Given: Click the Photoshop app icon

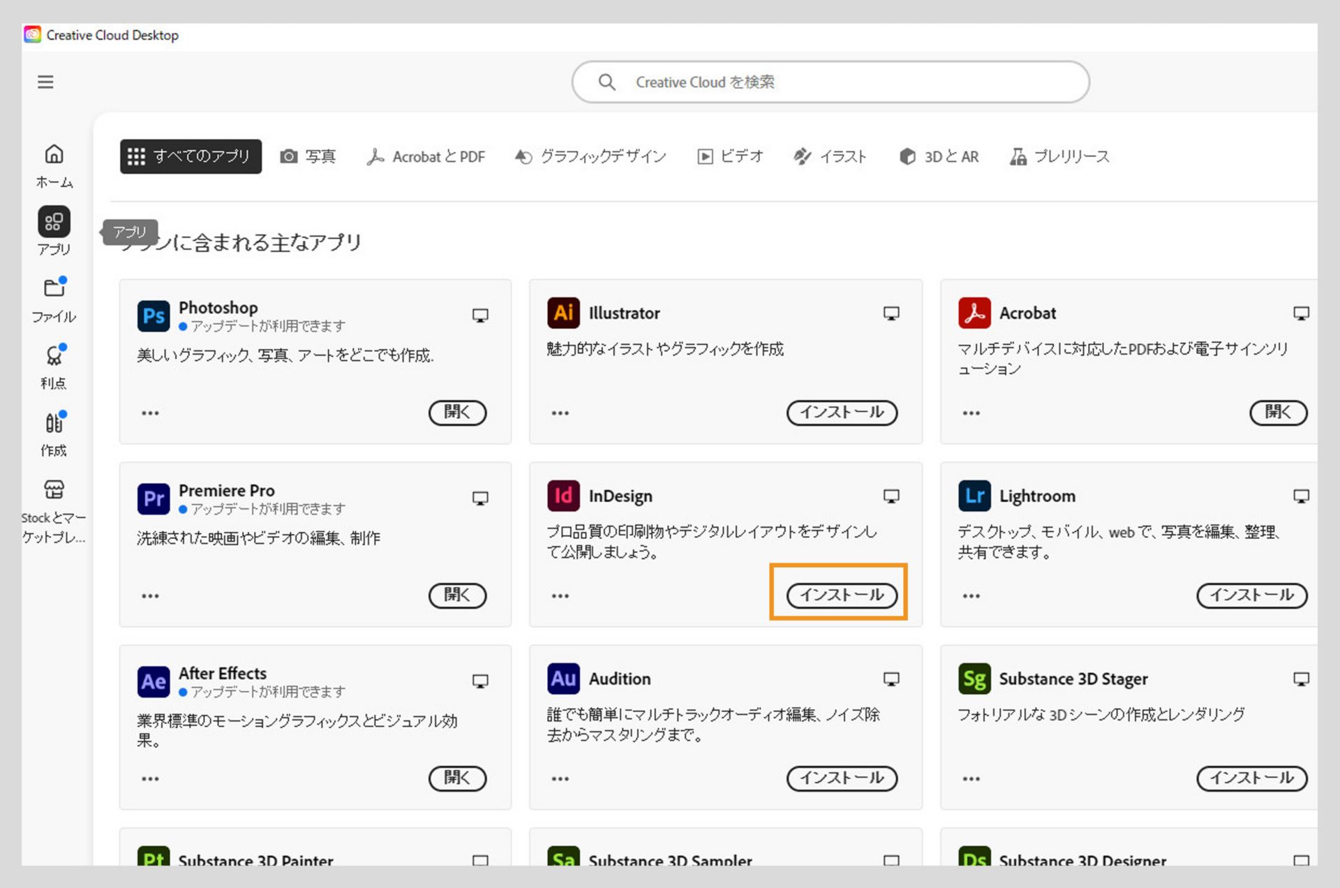Looking at the screenshot, I should point(154,316).
